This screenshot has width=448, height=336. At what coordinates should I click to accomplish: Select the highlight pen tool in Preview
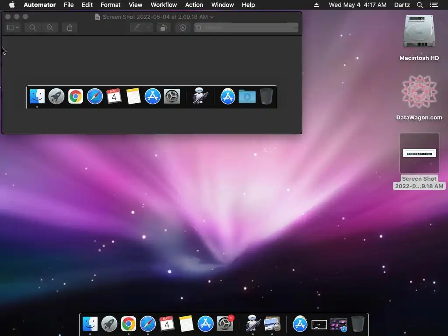pos(137,28)
